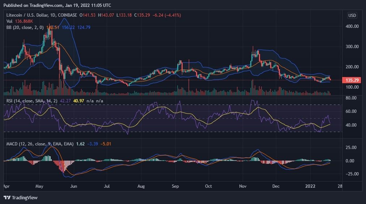Click the USD currency button
Screen dimensions: 366x204
[352, 16]
